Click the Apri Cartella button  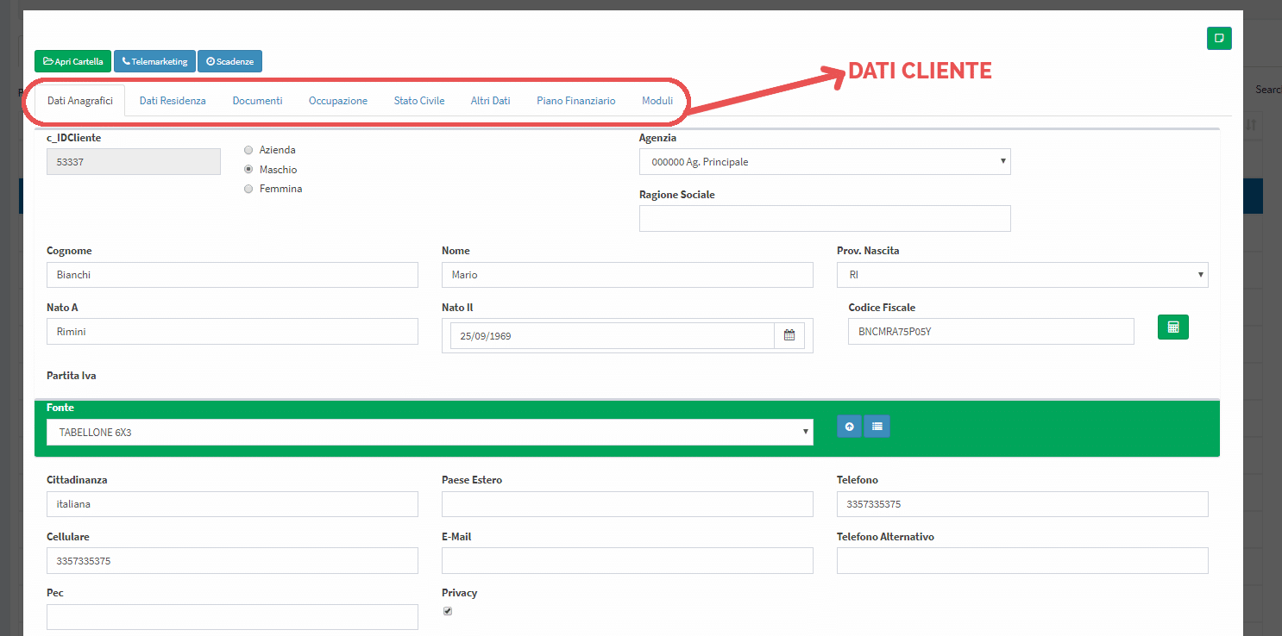click(73, 61)
